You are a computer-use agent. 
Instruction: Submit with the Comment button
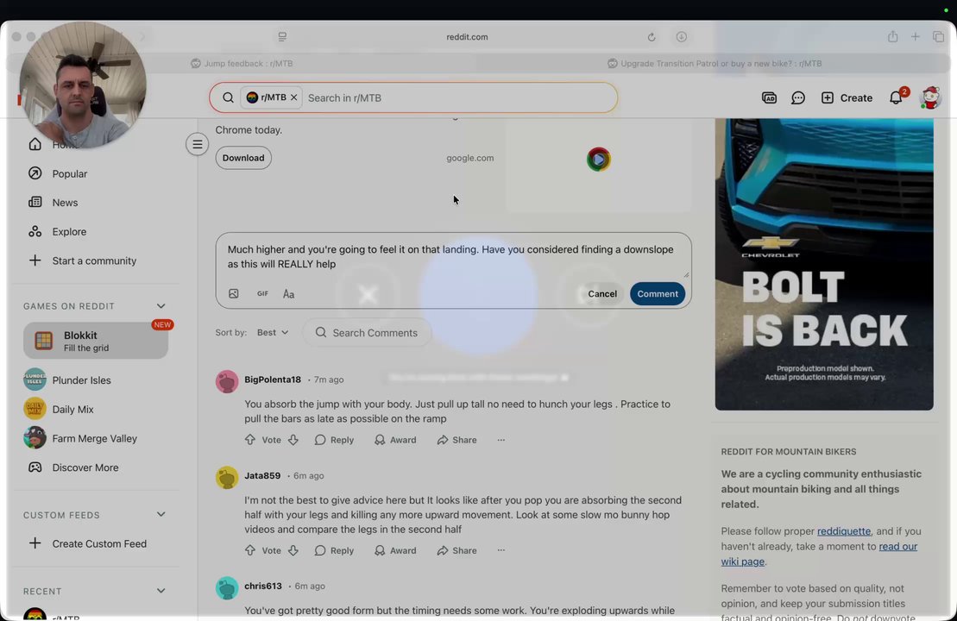click(658, 294)
